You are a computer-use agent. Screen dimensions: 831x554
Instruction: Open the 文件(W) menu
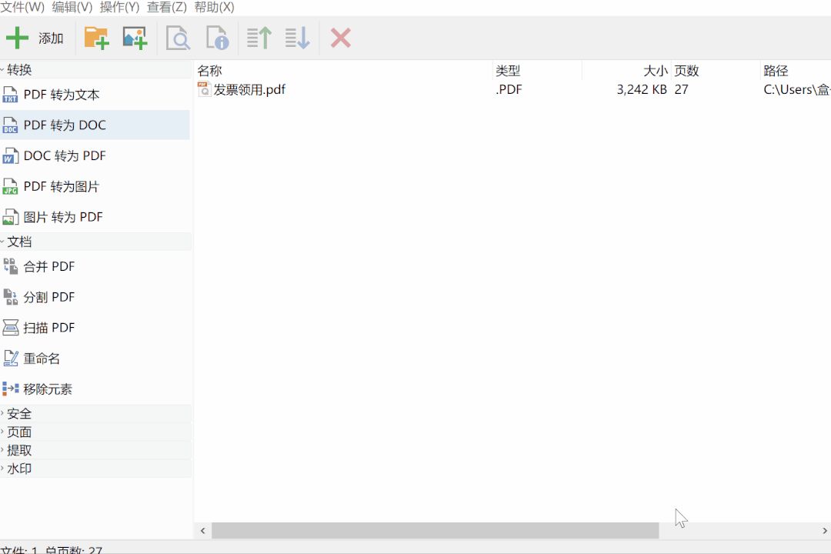22,7
